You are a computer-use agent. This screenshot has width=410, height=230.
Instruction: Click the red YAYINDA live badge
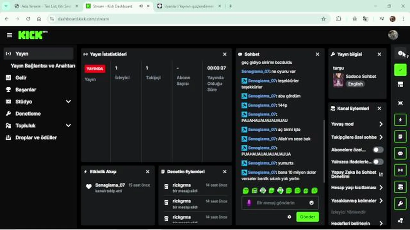(x=95, y=69)
